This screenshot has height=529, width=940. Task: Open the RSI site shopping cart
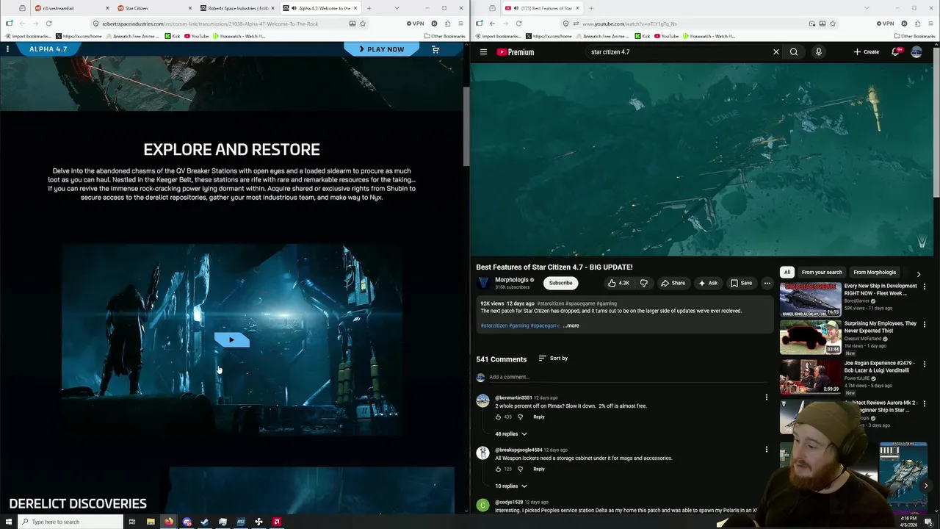click(x=435, y=49)
